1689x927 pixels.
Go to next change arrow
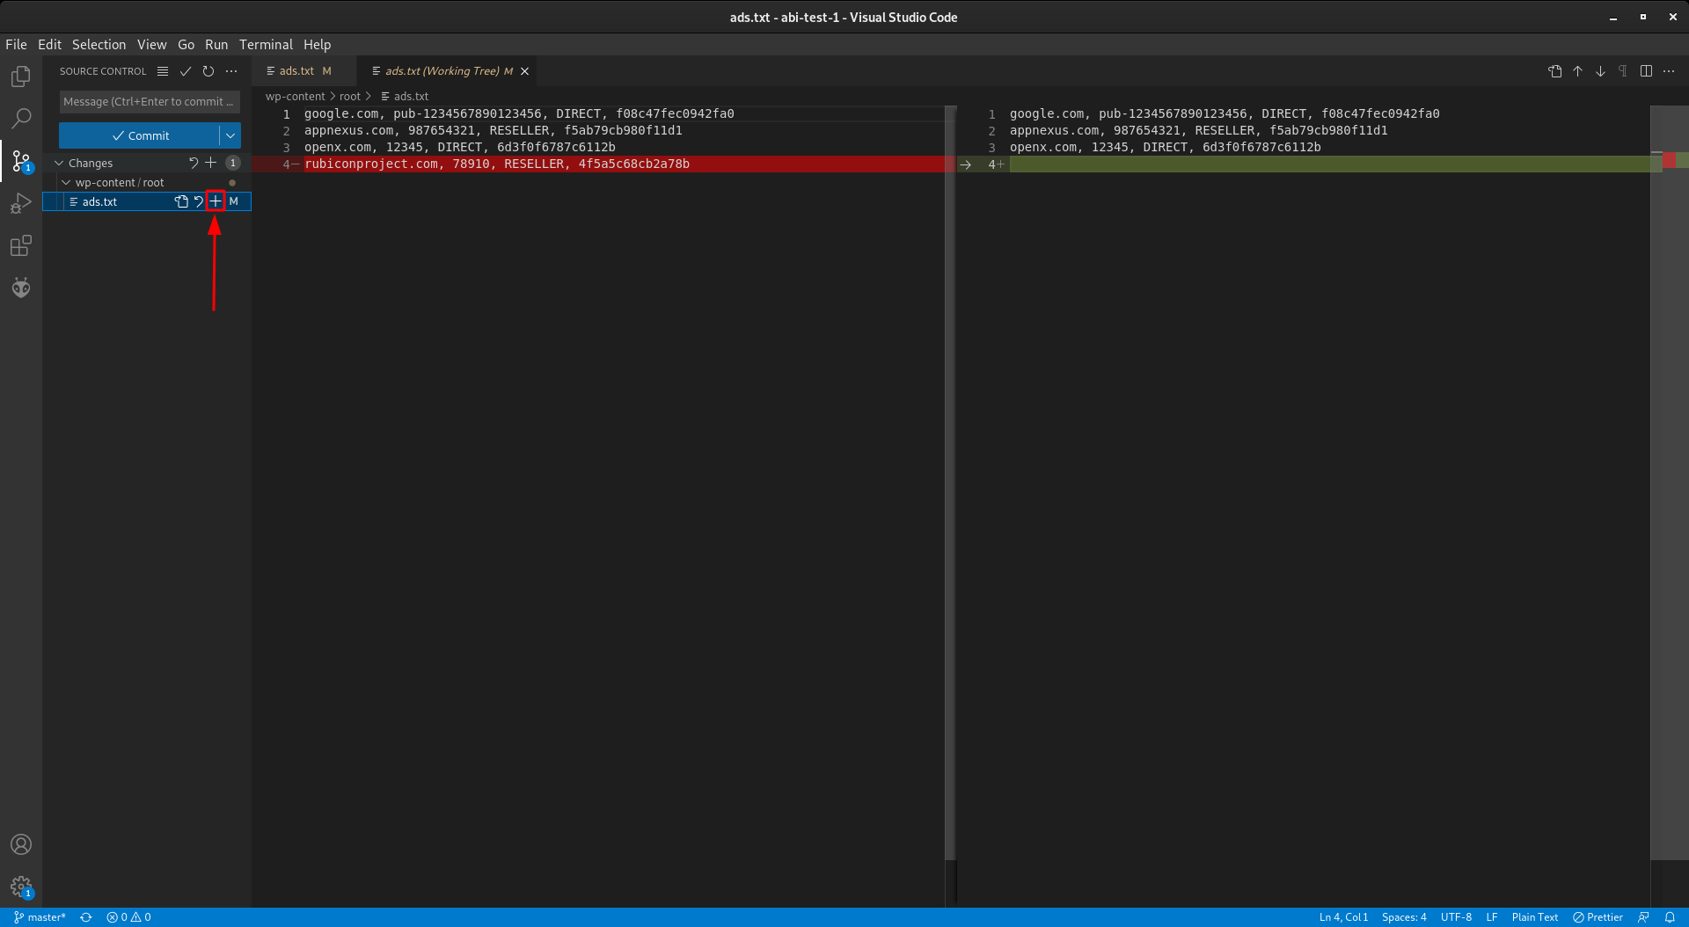pyautogui.click(x=1600, y=71)
